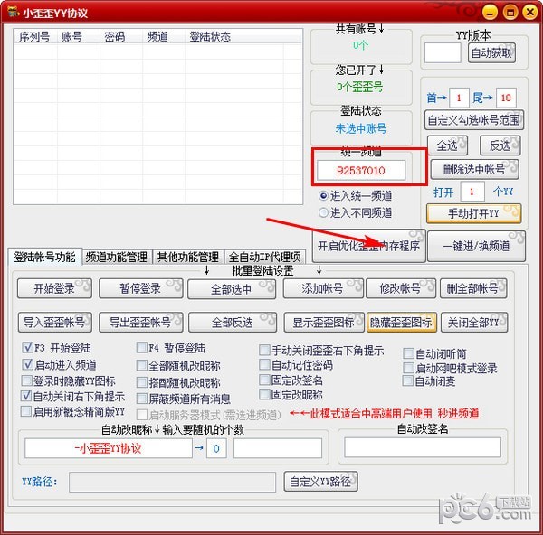Screen dimensions: 543x535
Task: Enable 手动关闭歪歪右下角提示 checkbox
Action: pyautogui.click(x=321, y=351)
